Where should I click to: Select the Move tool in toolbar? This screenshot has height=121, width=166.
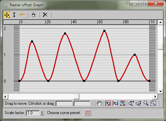coord(7,15)
